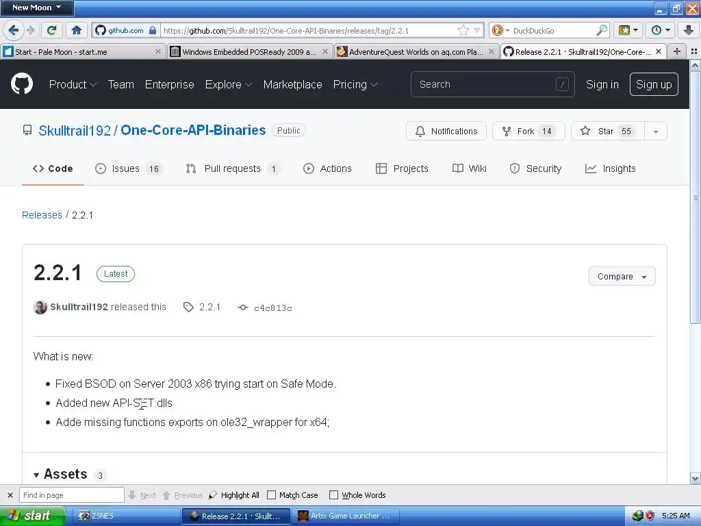
Task: Click the Highlight All pen icon
Action: tap(213, 495)
